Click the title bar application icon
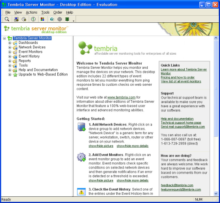The height and width of the screenshot is (203, 220). tap(4, 5)
